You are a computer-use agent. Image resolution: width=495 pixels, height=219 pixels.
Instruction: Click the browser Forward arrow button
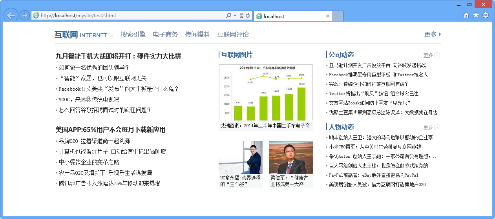[24, 16]
